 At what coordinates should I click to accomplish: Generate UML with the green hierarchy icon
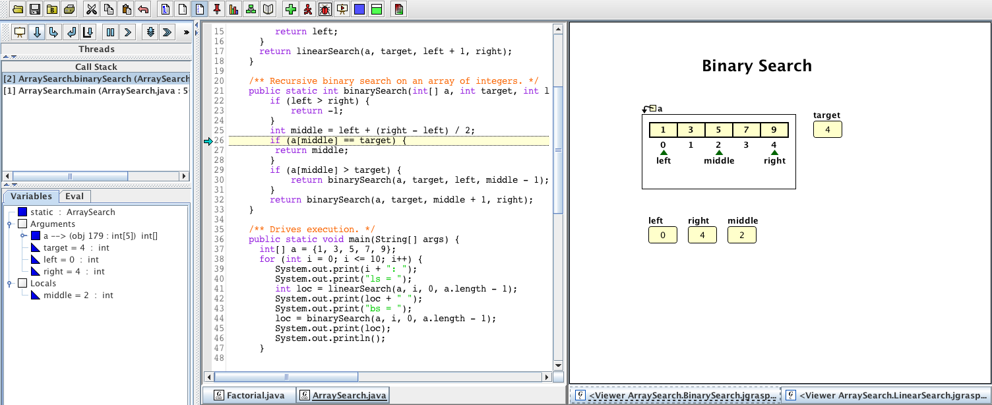251,9
